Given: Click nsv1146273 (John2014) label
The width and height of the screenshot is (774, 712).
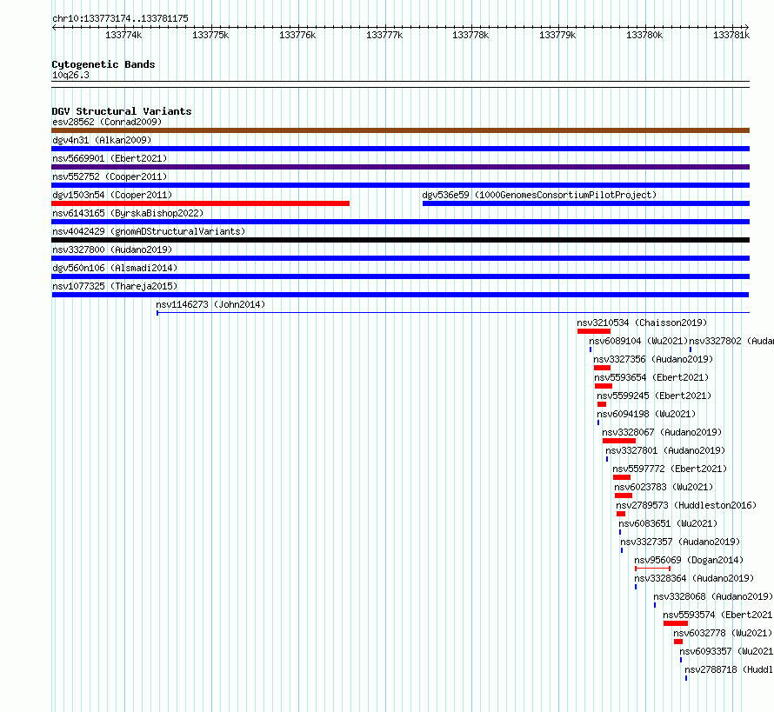Looking at the screenshot, I should tap(210, 304).
